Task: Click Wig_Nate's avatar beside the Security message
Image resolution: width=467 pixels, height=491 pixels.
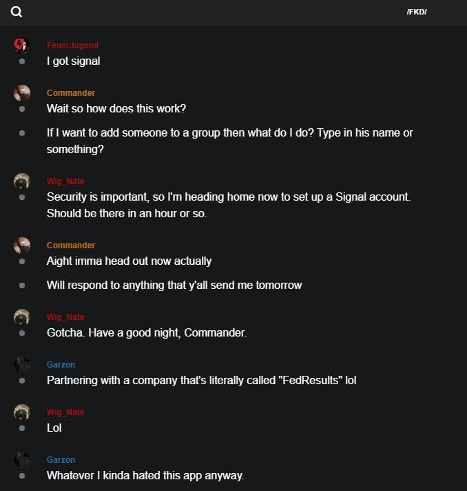Action: pos(22,181)
